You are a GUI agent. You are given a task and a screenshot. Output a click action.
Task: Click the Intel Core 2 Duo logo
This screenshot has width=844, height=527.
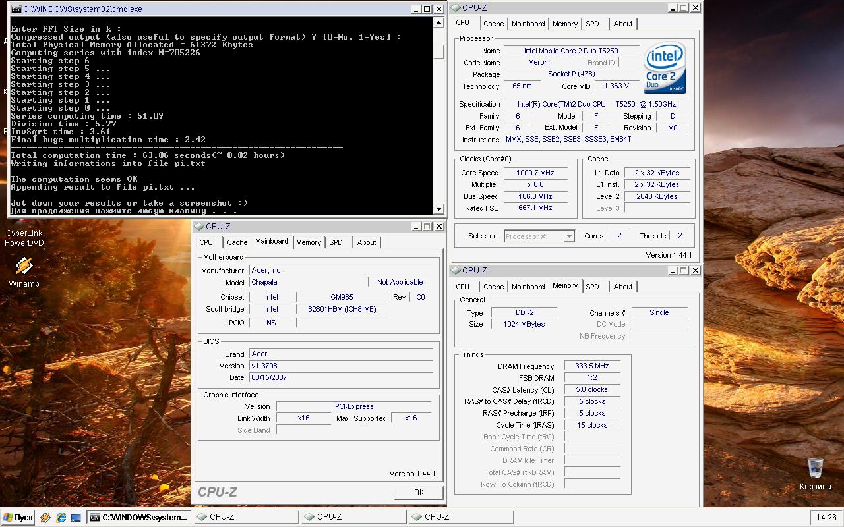pos(665,68)
